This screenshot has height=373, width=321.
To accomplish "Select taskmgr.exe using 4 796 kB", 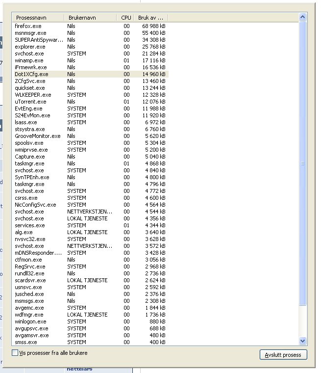I will tap(90, 184).
